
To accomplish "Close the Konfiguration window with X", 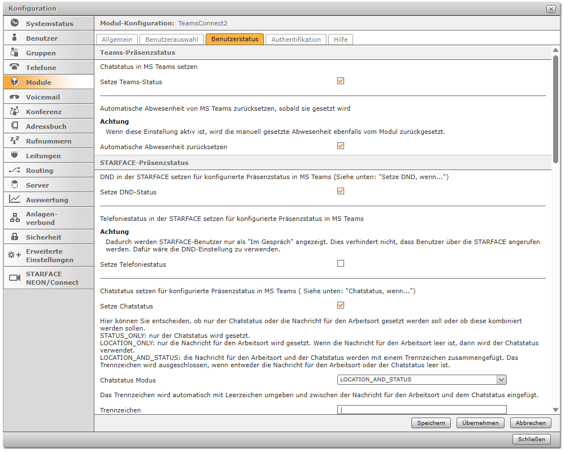I will click(x=550, y=9).
